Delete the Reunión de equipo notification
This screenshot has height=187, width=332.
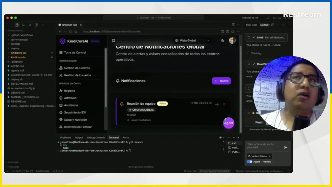click(224, 104)
